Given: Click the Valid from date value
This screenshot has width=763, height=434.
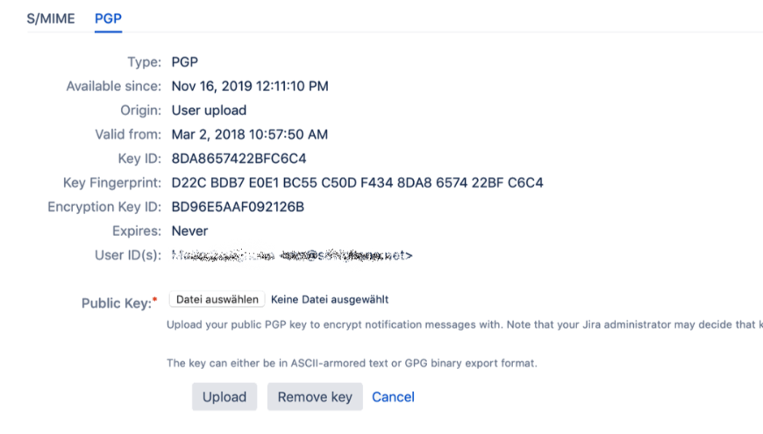Looking at the screenshot, I should (x=249, y=134).
